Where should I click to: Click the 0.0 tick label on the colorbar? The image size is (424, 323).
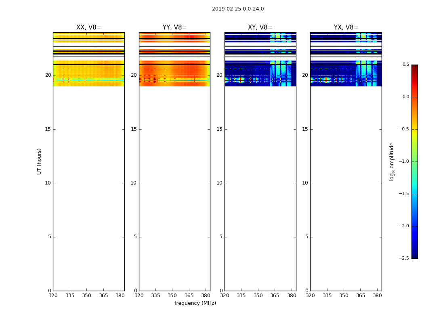click(x=405, y=97)
